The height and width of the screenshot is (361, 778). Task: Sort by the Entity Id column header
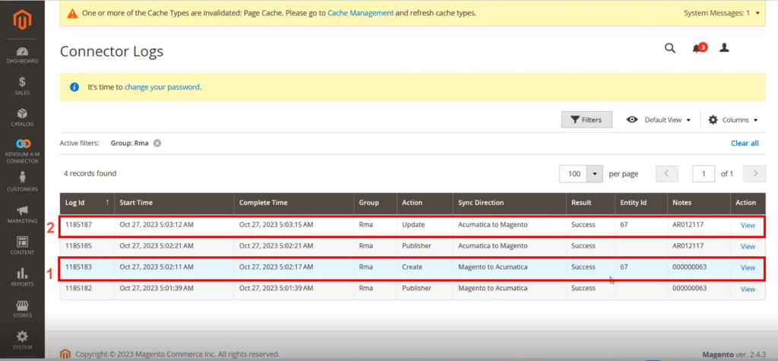coord(641,203)
